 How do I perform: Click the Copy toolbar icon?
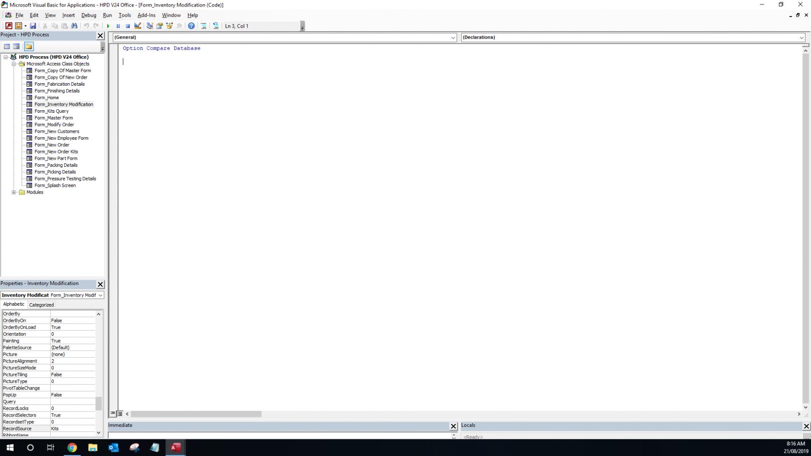tap(55, 26)
